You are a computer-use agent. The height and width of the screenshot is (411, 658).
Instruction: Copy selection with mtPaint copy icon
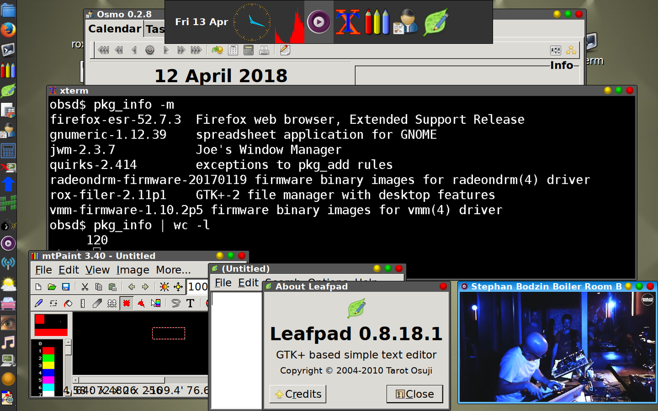point(99,287)
